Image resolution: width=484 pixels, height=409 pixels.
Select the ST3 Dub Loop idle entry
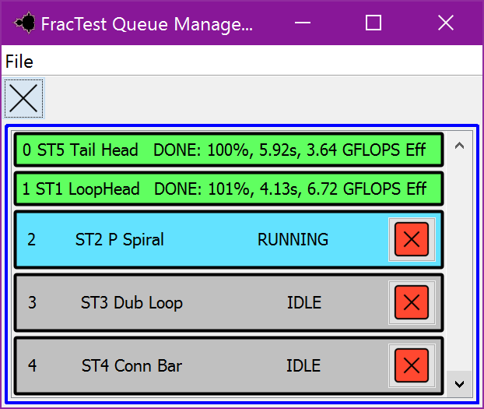coord(229,302)
